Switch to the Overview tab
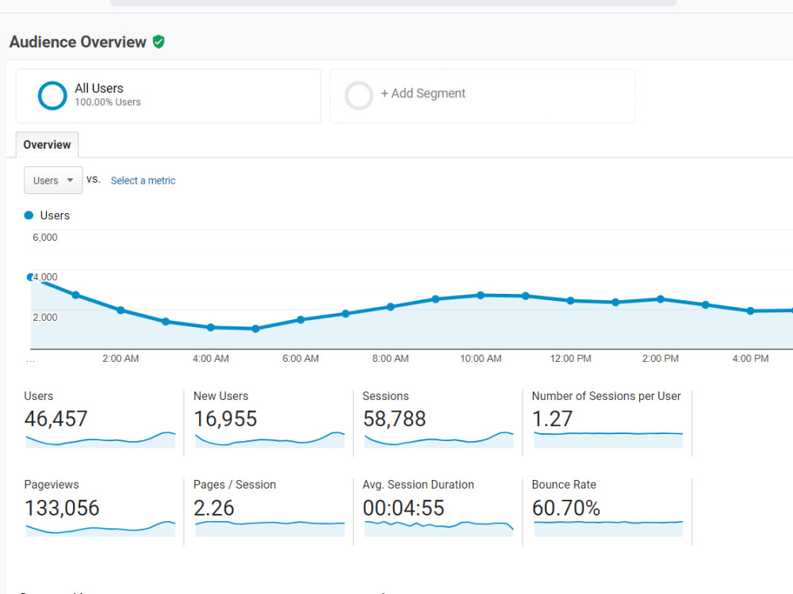The width and height of the screenshot is (793, 594). tap(47, 145)
